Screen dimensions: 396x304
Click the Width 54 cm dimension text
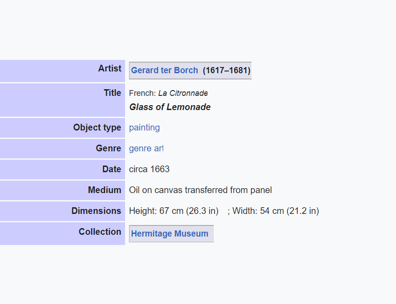(x=275, y=211)
